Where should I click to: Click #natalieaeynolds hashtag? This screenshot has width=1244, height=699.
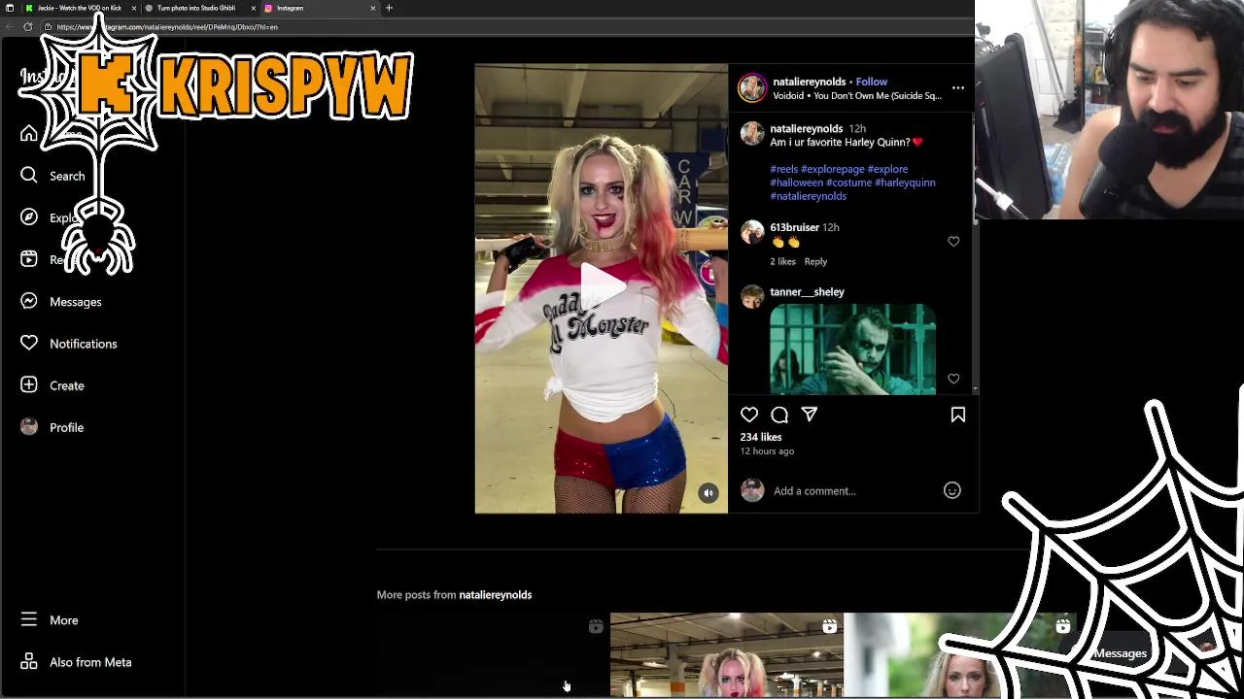click(808, 196)
